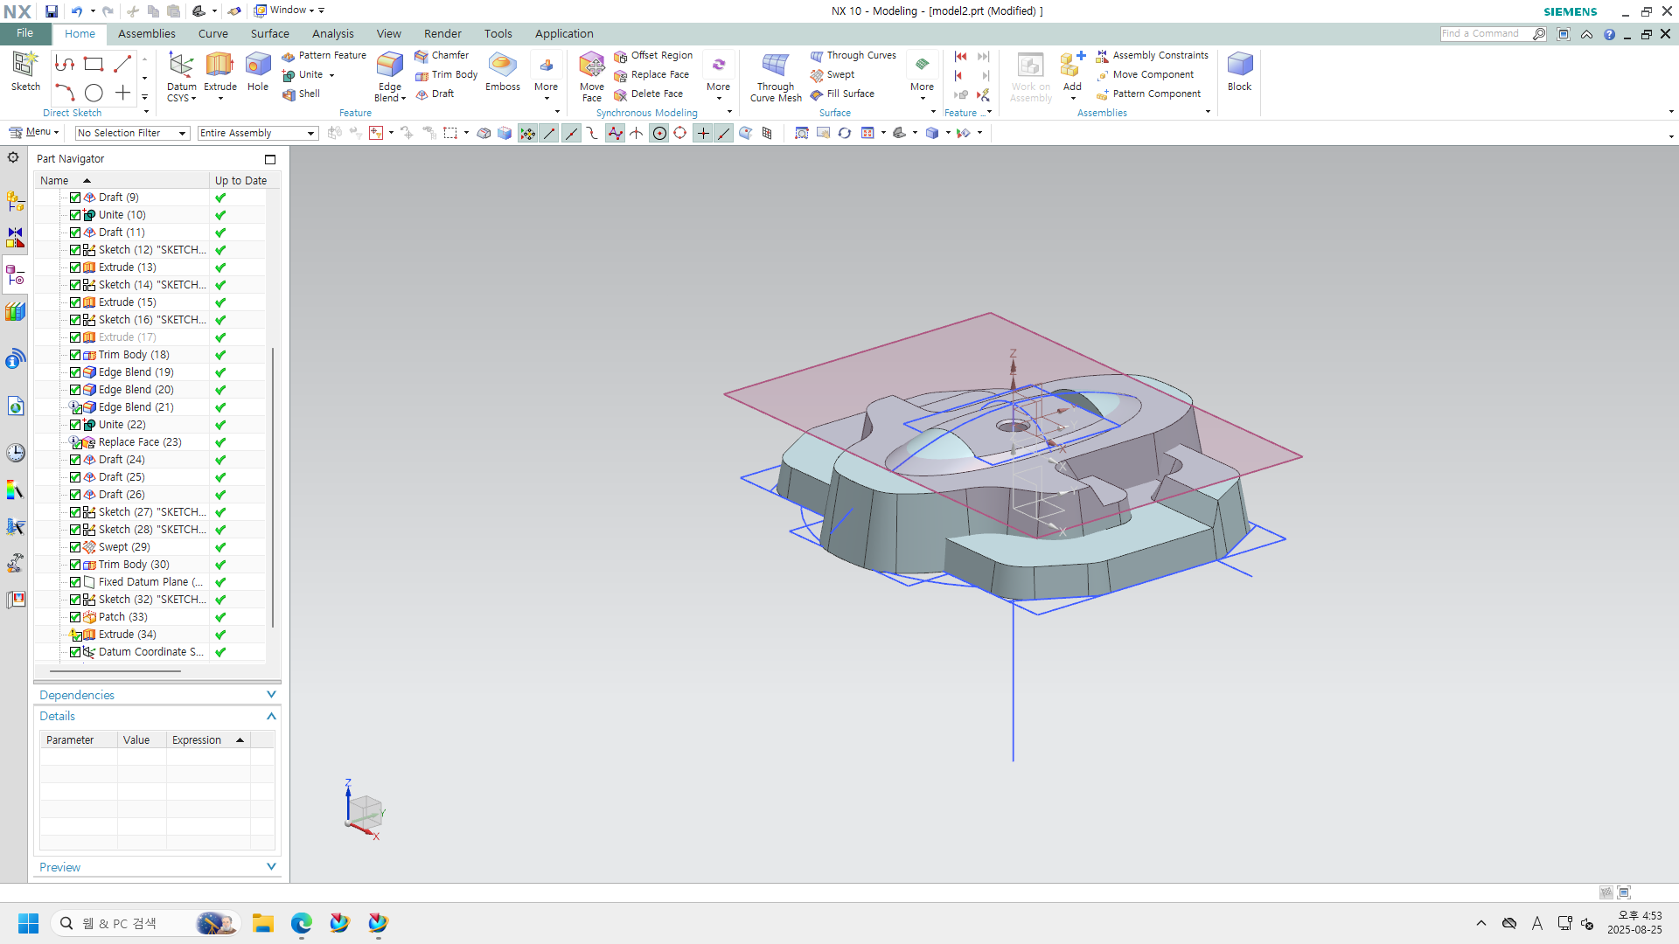Viewport: 1679px width, 944px height.
Task: Click the Move Face icon
Action: tap(591, 66)
